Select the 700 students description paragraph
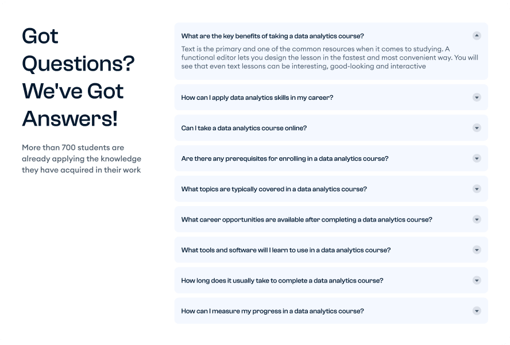The height and width of the screenshot is (345, 510). tap(82, 158)
